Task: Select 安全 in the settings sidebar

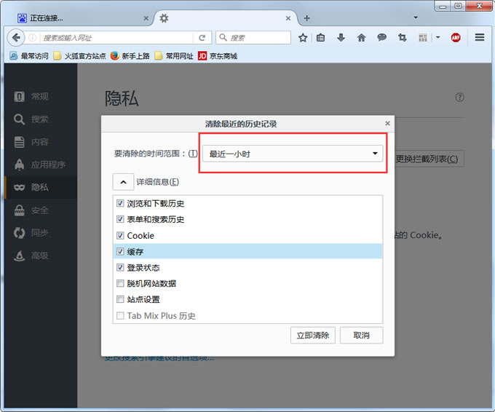Action: coord(40,210)
